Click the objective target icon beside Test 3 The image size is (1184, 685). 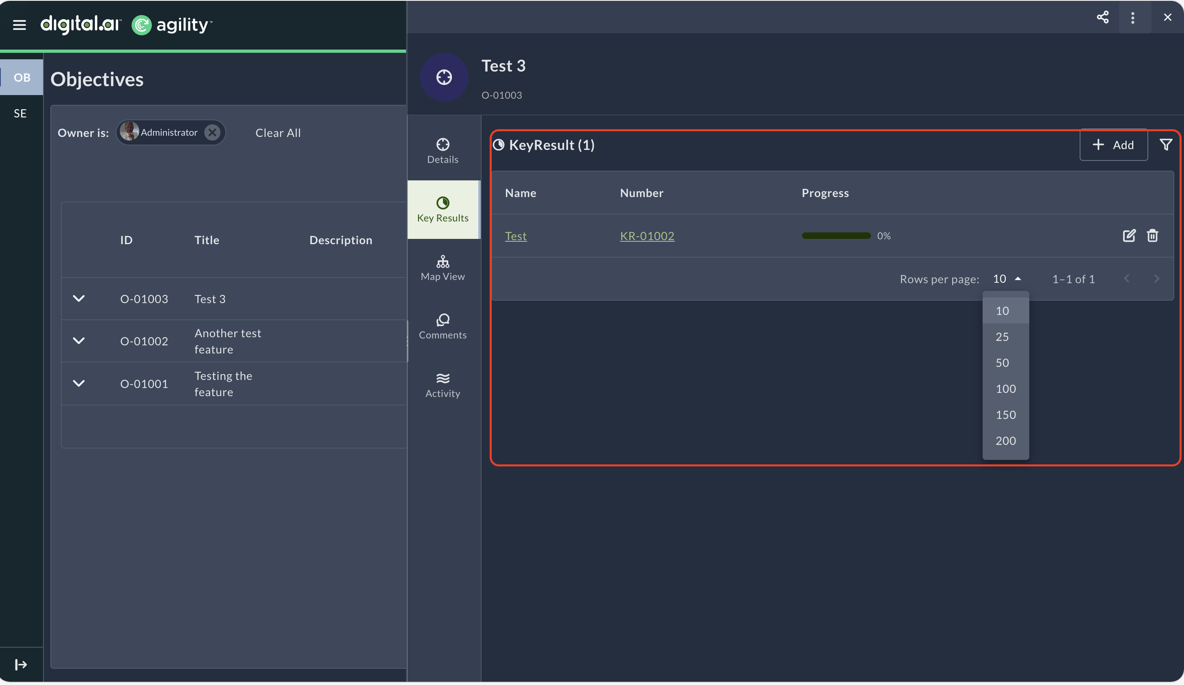point(444,77)
